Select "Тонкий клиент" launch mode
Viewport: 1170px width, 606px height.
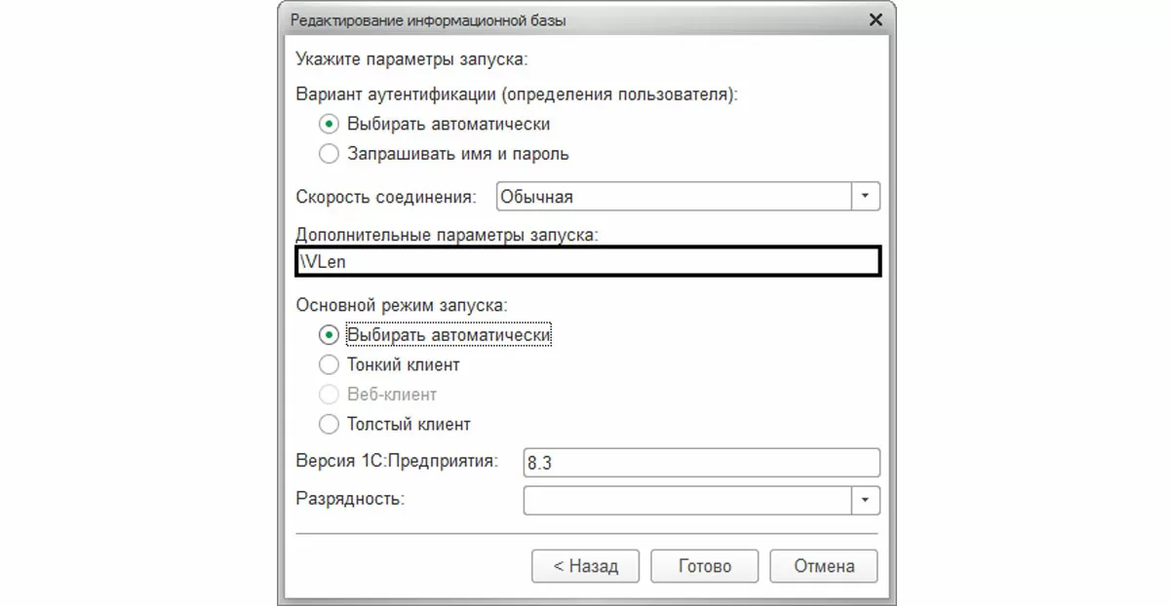coord(330,365)
